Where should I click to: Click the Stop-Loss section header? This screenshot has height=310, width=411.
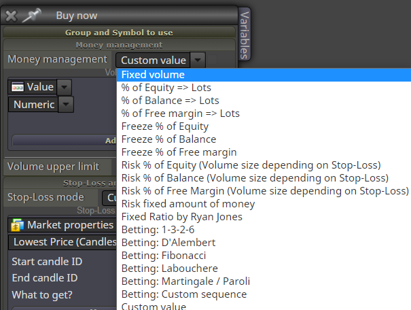click(60, 183)
